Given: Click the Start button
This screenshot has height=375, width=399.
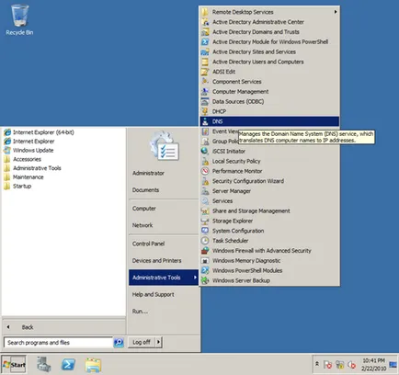Looking at the screenshot, I should click(14, 365).
